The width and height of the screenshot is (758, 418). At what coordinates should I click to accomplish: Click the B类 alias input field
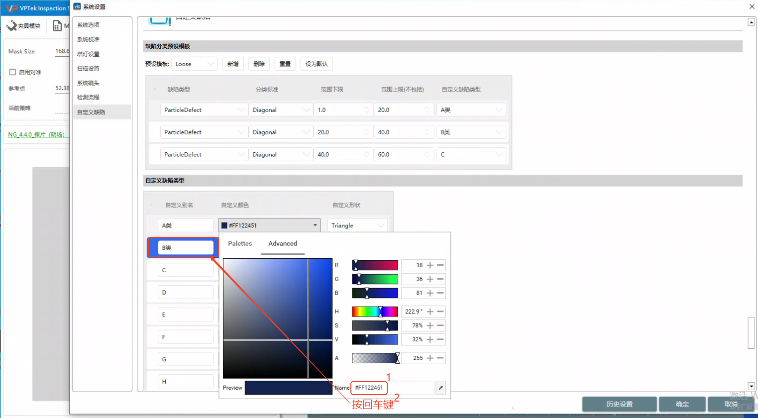pos(186,248)
